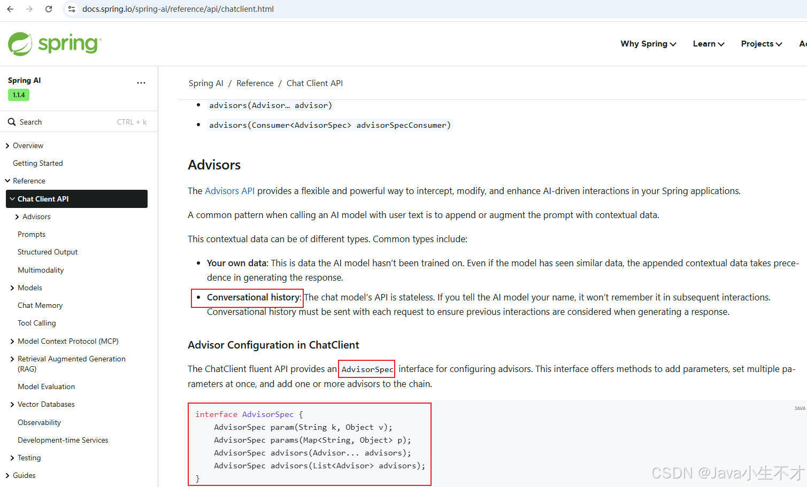Click 'advisors(List<Advisor> advisors)' code line
This screenshot has width=807, height=487.
tap(320, 466)
